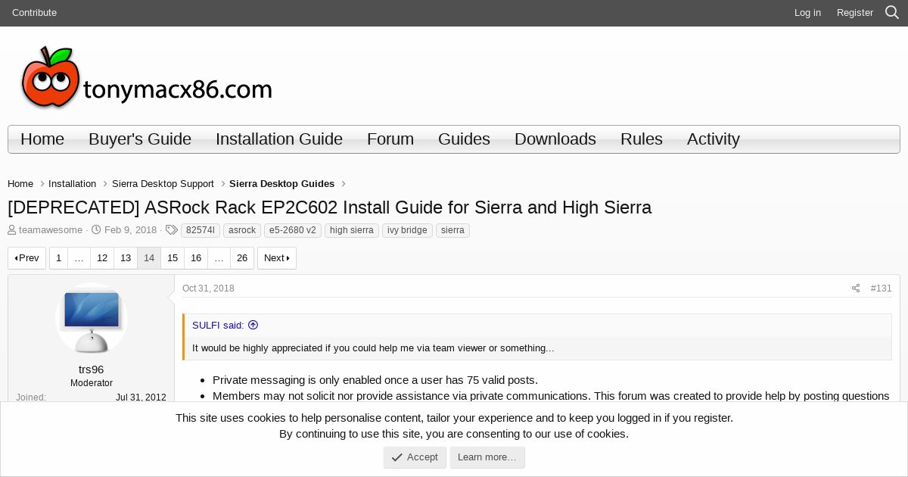Viewport: 908px width, 477px height.
Task: Click Register
Action: 855,12
